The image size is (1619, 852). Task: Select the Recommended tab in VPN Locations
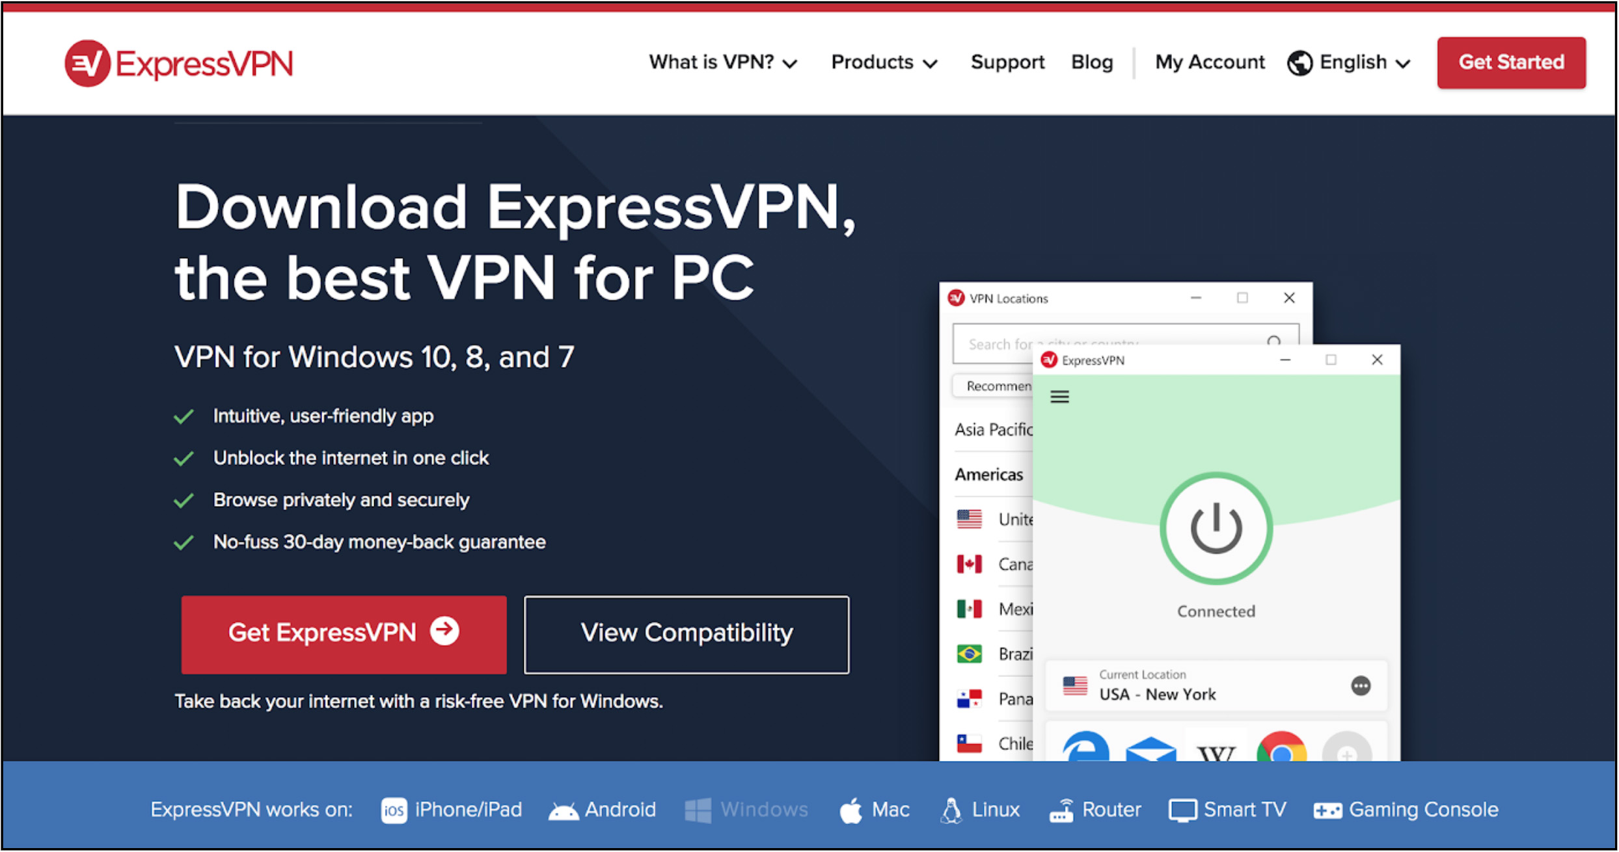pyautogui.click(x=992, y=386)
